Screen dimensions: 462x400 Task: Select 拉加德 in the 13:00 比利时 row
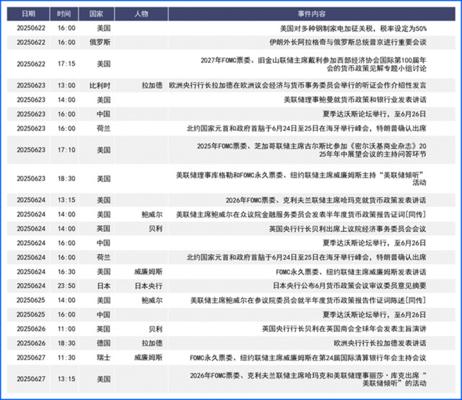(x=152, y=85)
